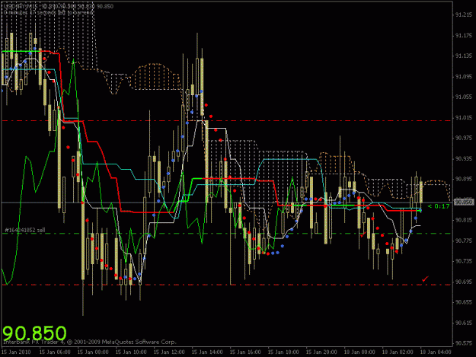This screenshot has height=357, width=476.
Task: Click the '18 Jan 00:00' time label
Action: (x=359, y=352)
